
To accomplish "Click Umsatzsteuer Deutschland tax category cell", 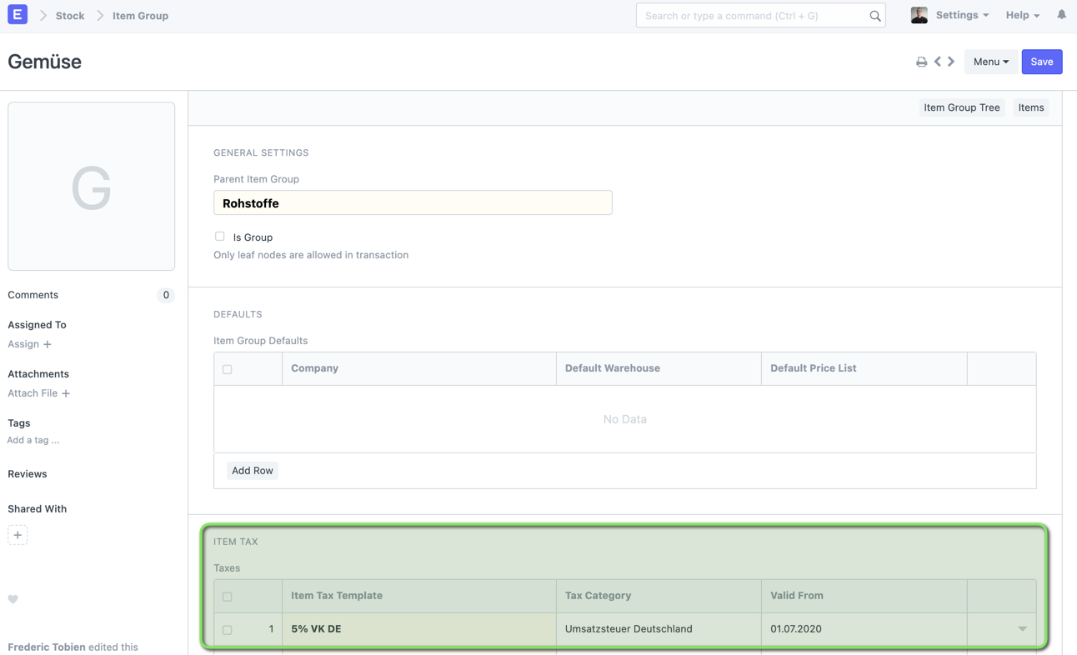I will 659,629.
